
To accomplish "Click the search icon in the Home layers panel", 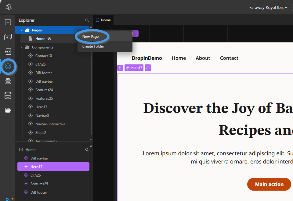I will (x=87, y=149).
